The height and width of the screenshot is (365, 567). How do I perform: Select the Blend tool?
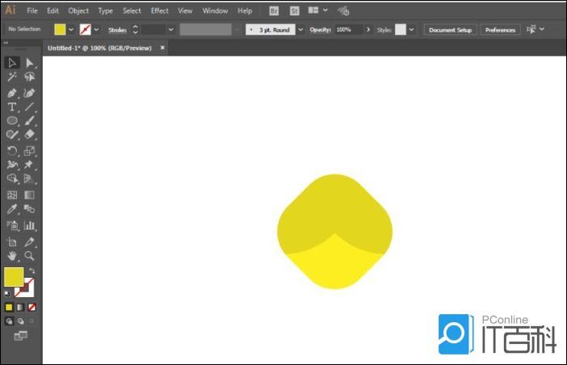(x=30, y=209)
